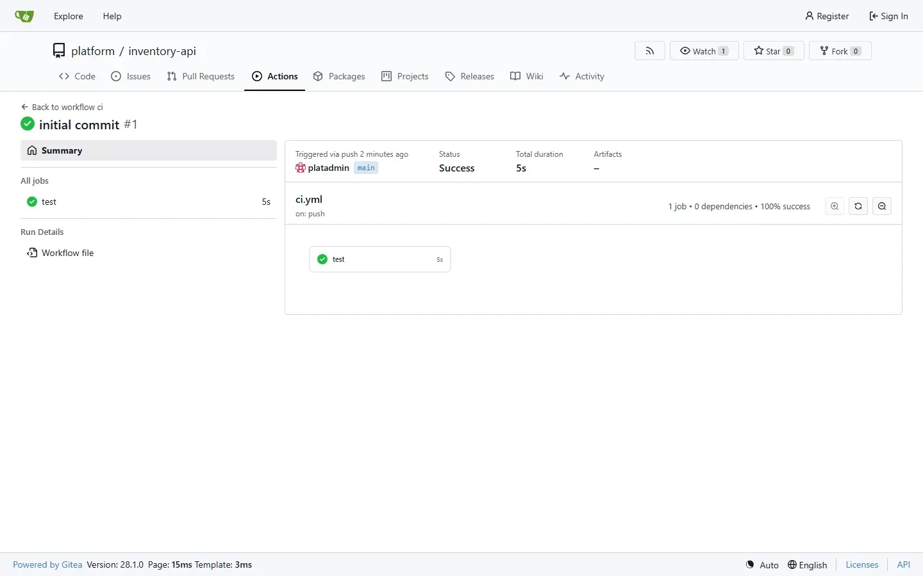The width and height of the screenshot is (923, 576).
Task: Open the inventory-api repository link
Action: tap(162, 51)
